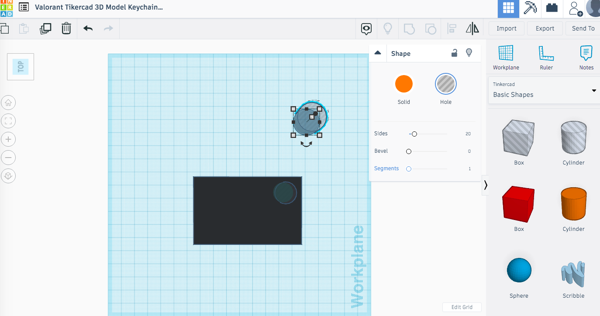This screenshot has width=600, height=316.
Task: Select the Group tool
Action: point(409,28)
